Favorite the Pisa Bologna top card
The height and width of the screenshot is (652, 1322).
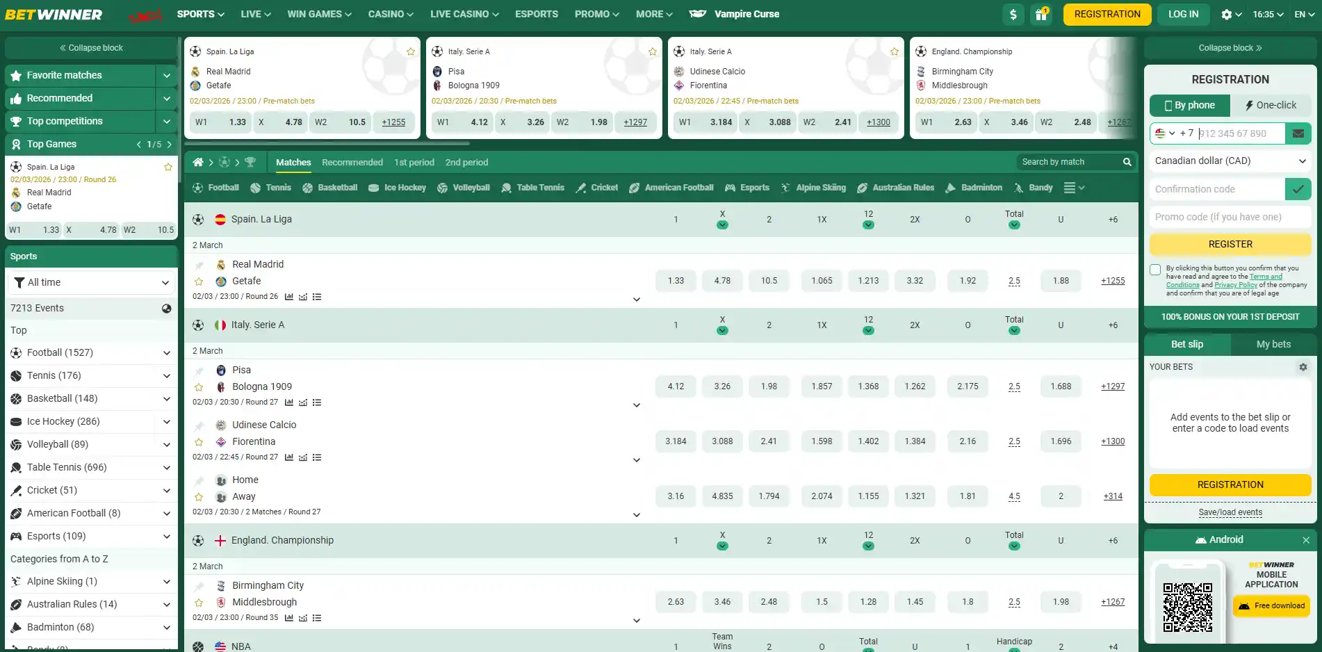click(x=653, y=51)
